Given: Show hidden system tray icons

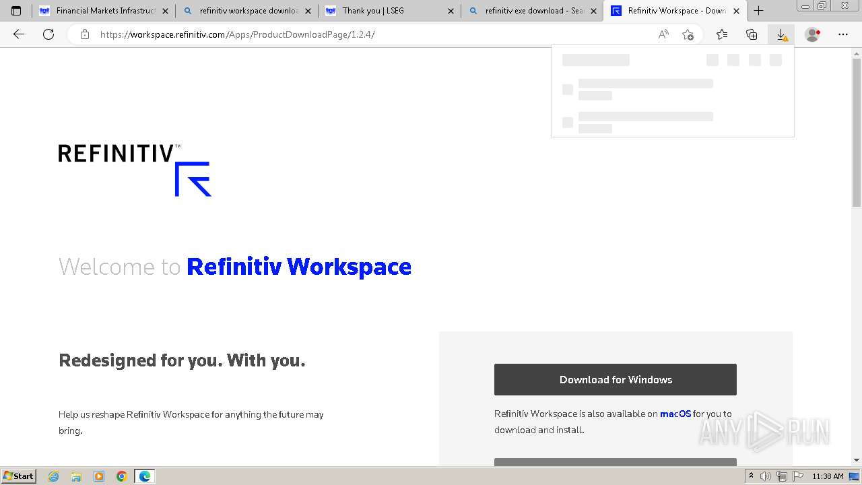Looking at the screenshot, I should pos(751,476).
